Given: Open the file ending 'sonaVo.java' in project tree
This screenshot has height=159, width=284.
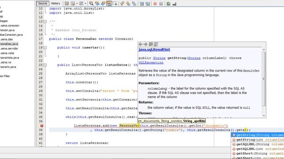Looking at the screenshot, I should click(8, 67).
